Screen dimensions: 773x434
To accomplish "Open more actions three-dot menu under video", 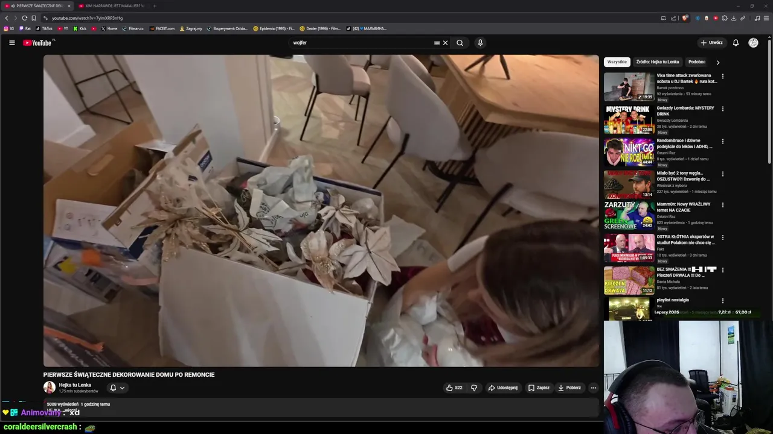I will [x=594, y=388].
